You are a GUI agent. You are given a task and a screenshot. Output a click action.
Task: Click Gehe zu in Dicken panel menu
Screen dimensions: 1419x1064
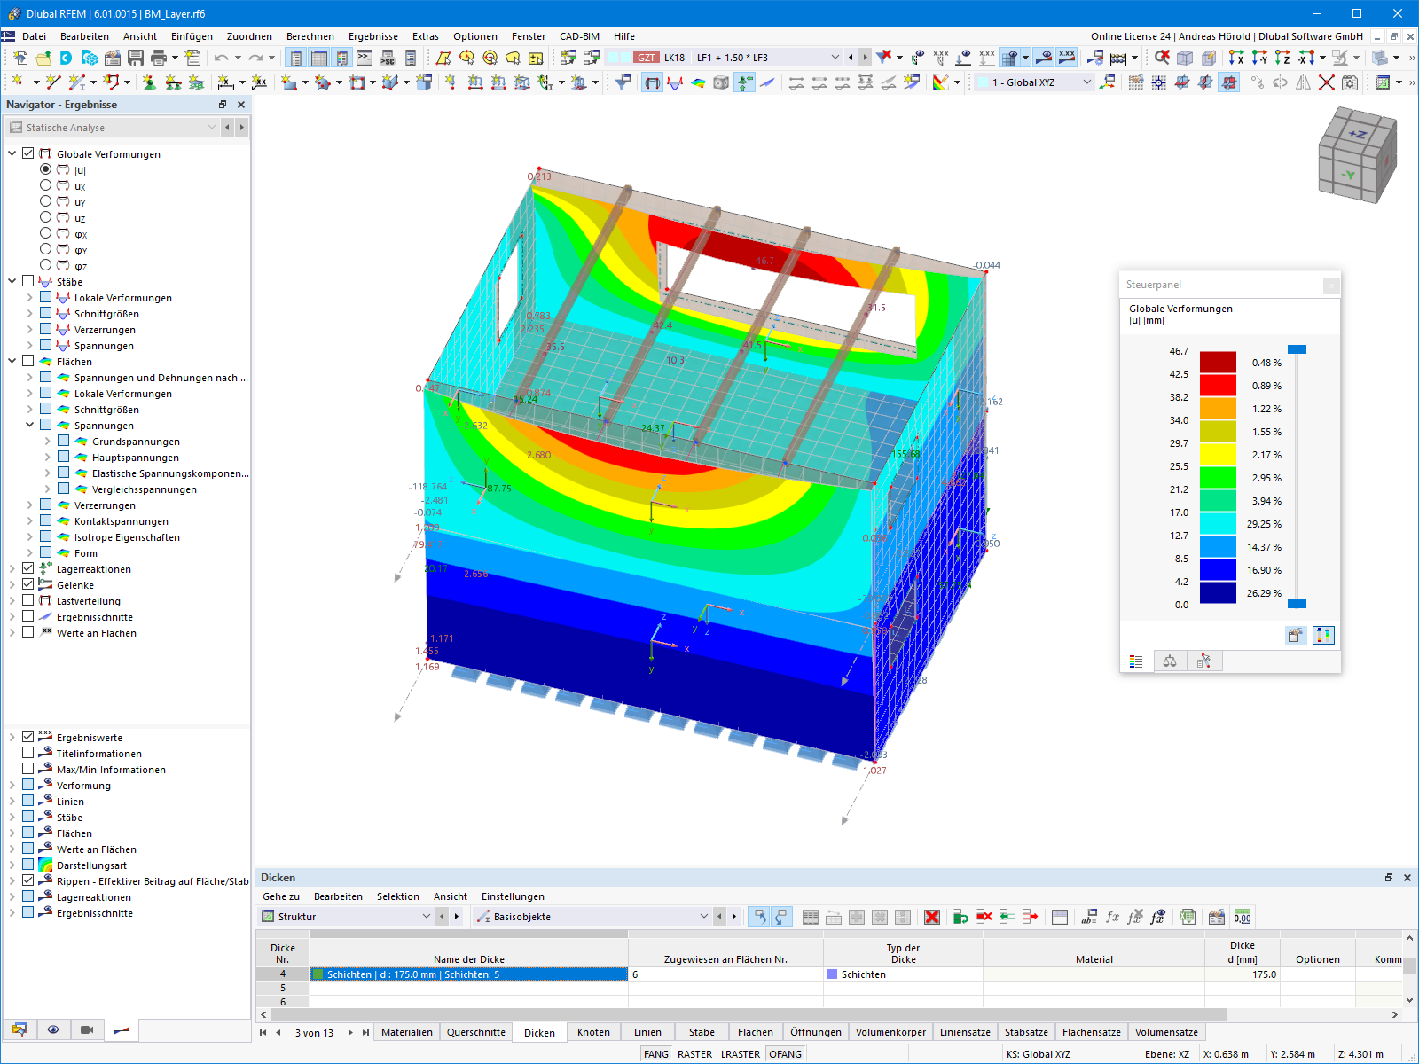281,896
